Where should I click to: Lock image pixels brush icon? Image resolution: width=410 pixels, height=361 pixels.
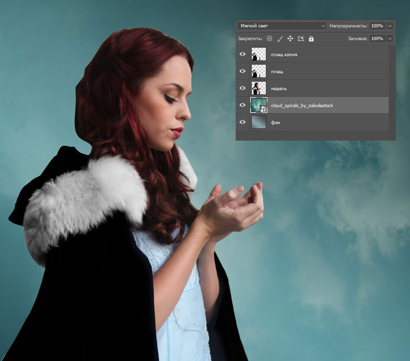280,38
